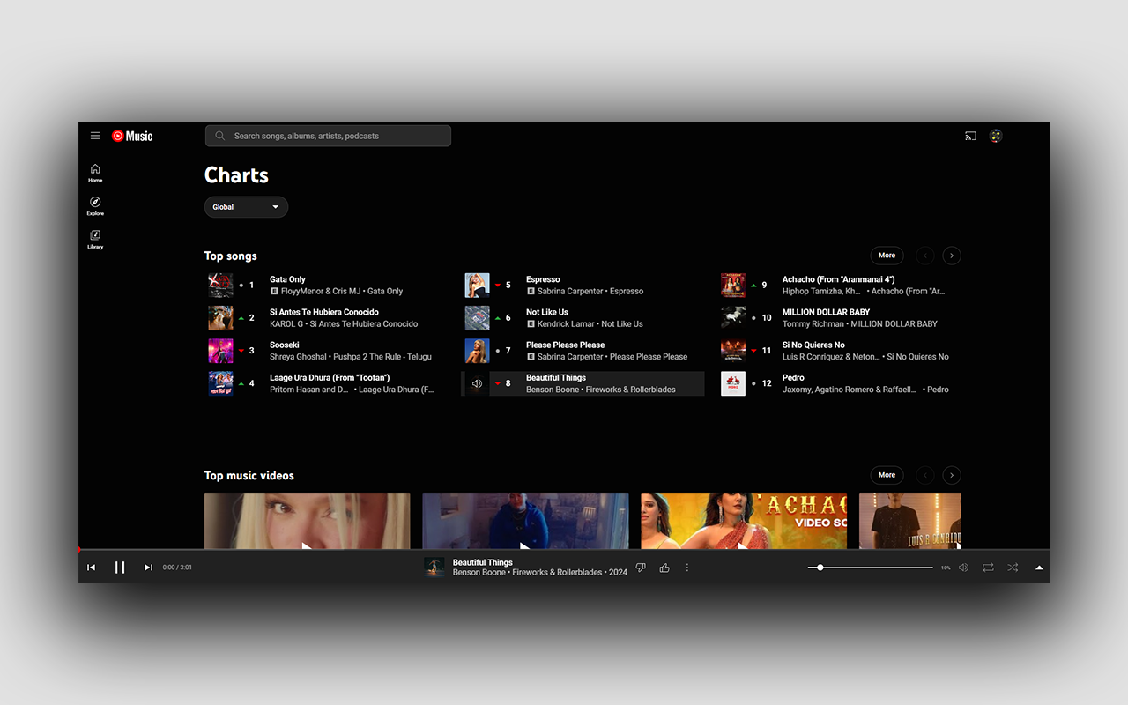Click the song progress bar
The image size is (1128, 705).
(x=564, y=550)
